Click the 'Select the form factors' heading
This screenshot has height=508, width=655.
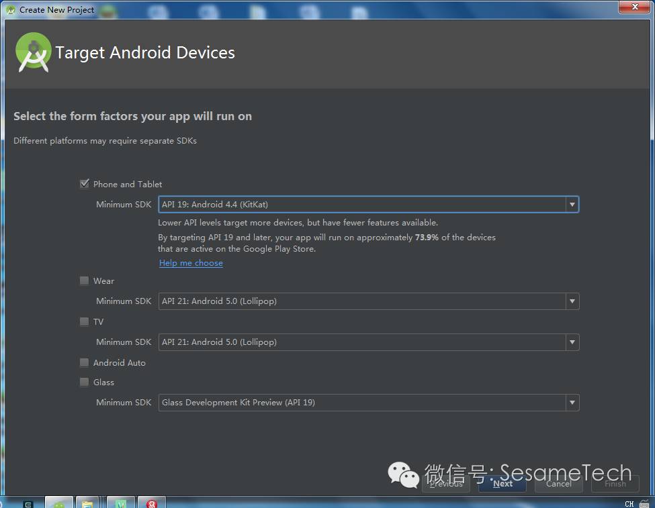pyautogui.click(x=132, y=116)
